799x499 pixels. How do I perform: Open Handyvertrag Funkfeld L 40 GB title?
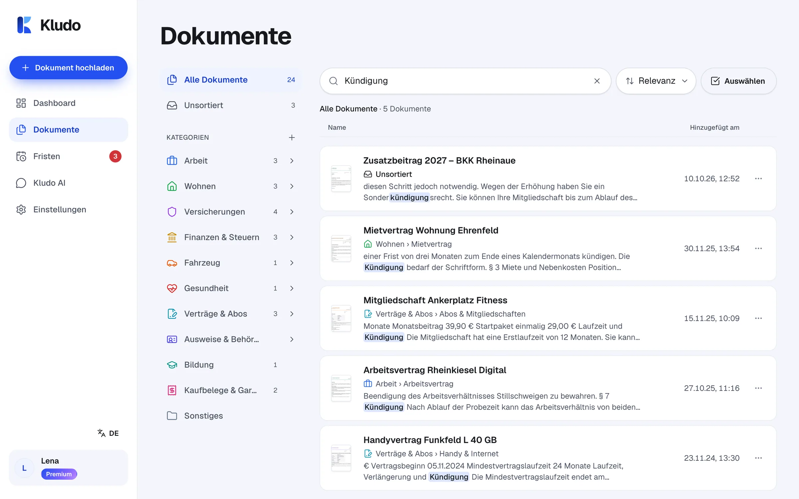430,440
